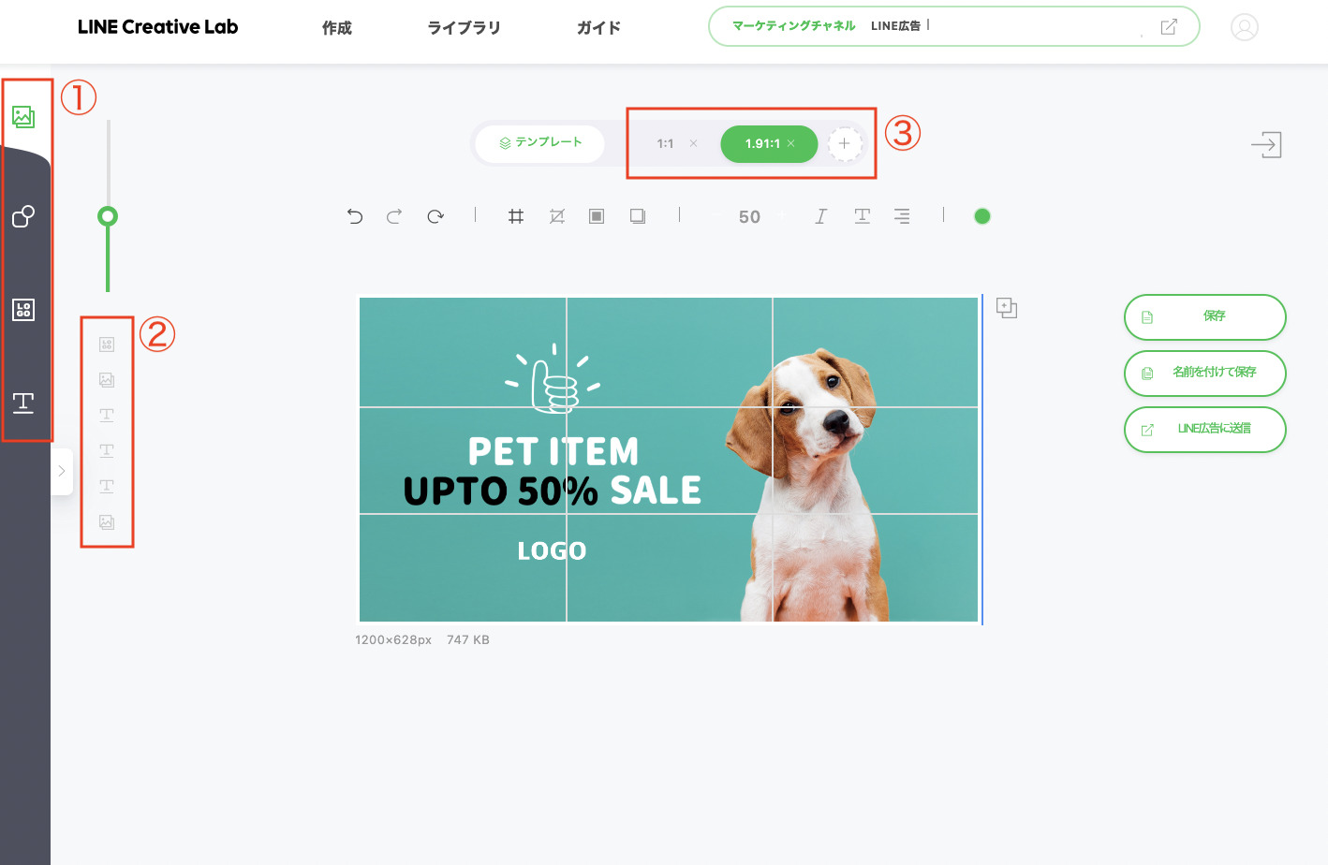Select the LOGO tool in sidebar
The height and width of the screenshot is (865, 1328).
tap(23, 310)
